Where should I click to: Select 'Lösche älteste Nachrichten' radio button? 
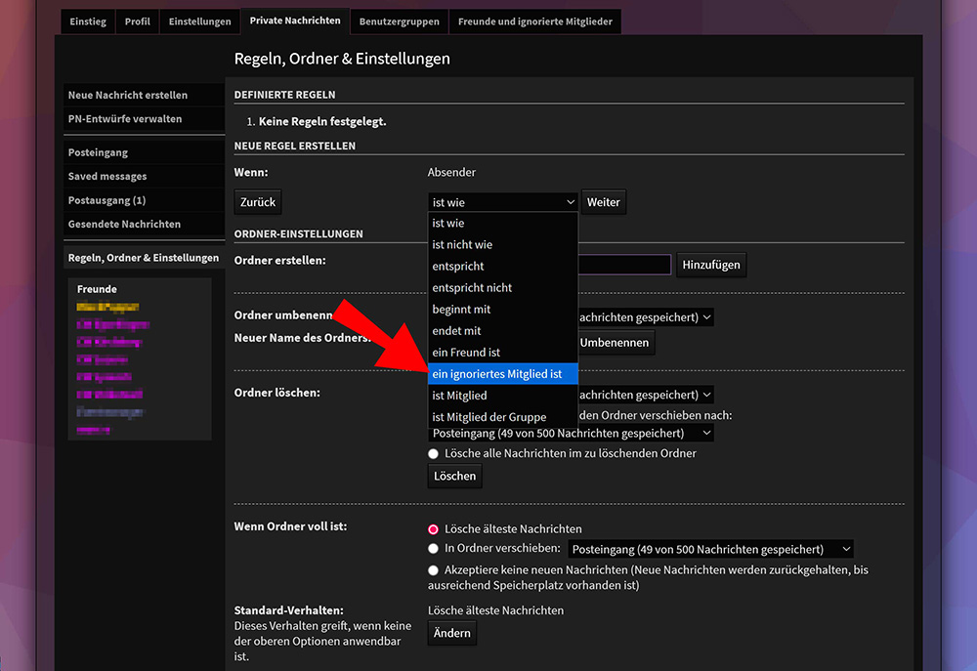tap(434, 528)
